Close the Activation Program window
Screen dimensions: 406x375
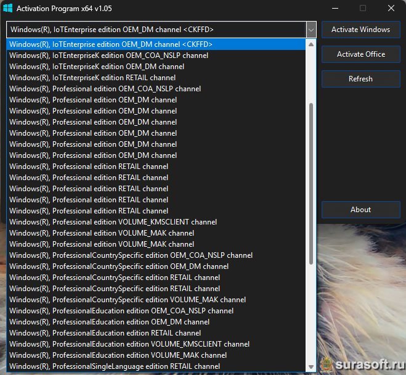pos(391,8)
